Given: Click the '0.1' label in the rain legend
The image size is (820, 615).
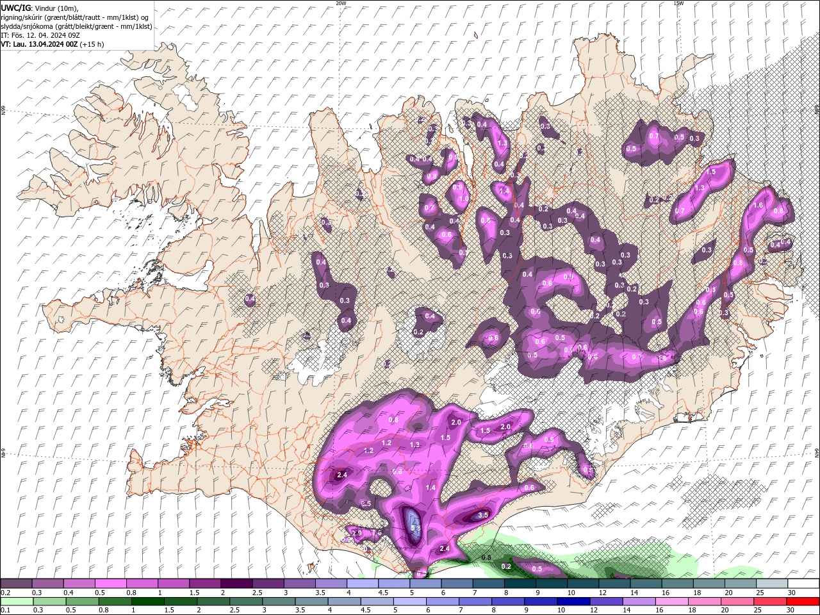Looking at the screenshot, I should pyautogui.click(x=4, y=610).
